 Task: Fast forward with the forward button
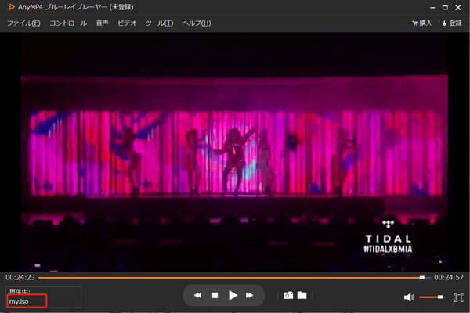pyautogui.click(x=249, y=296)
